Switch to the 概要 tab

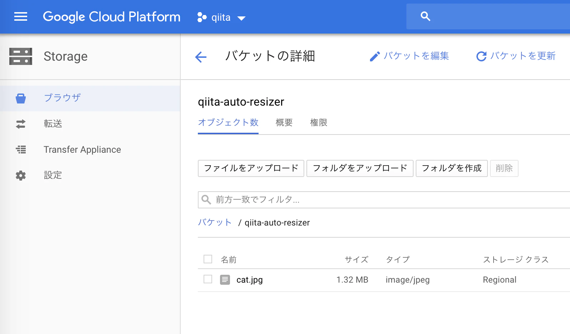pyautogui.click(x=284, y=123)
